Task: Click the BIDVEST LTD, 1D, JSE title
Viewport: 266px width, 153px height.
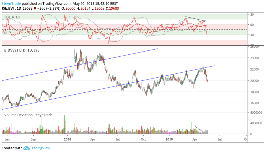Action: coord(22,50)
